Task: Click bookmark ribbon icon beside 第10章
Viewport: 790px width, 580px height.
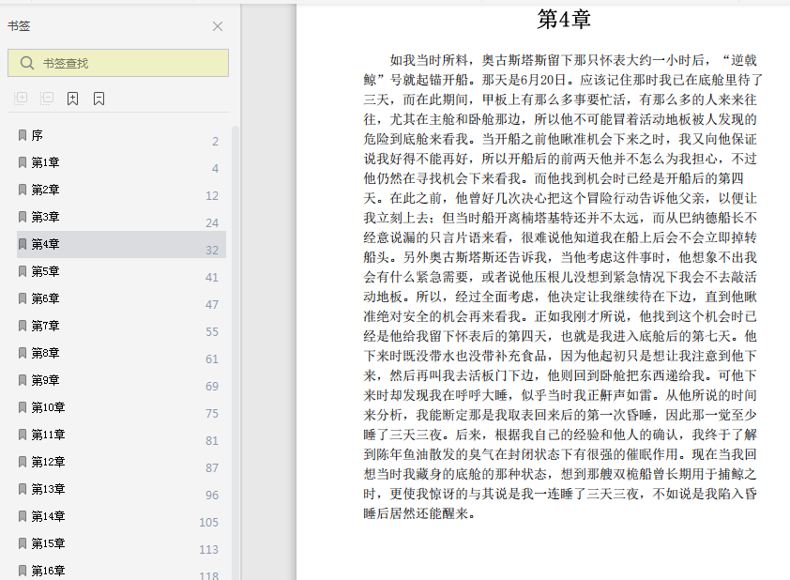Action: pyautogui.click(x=23, y=407)
